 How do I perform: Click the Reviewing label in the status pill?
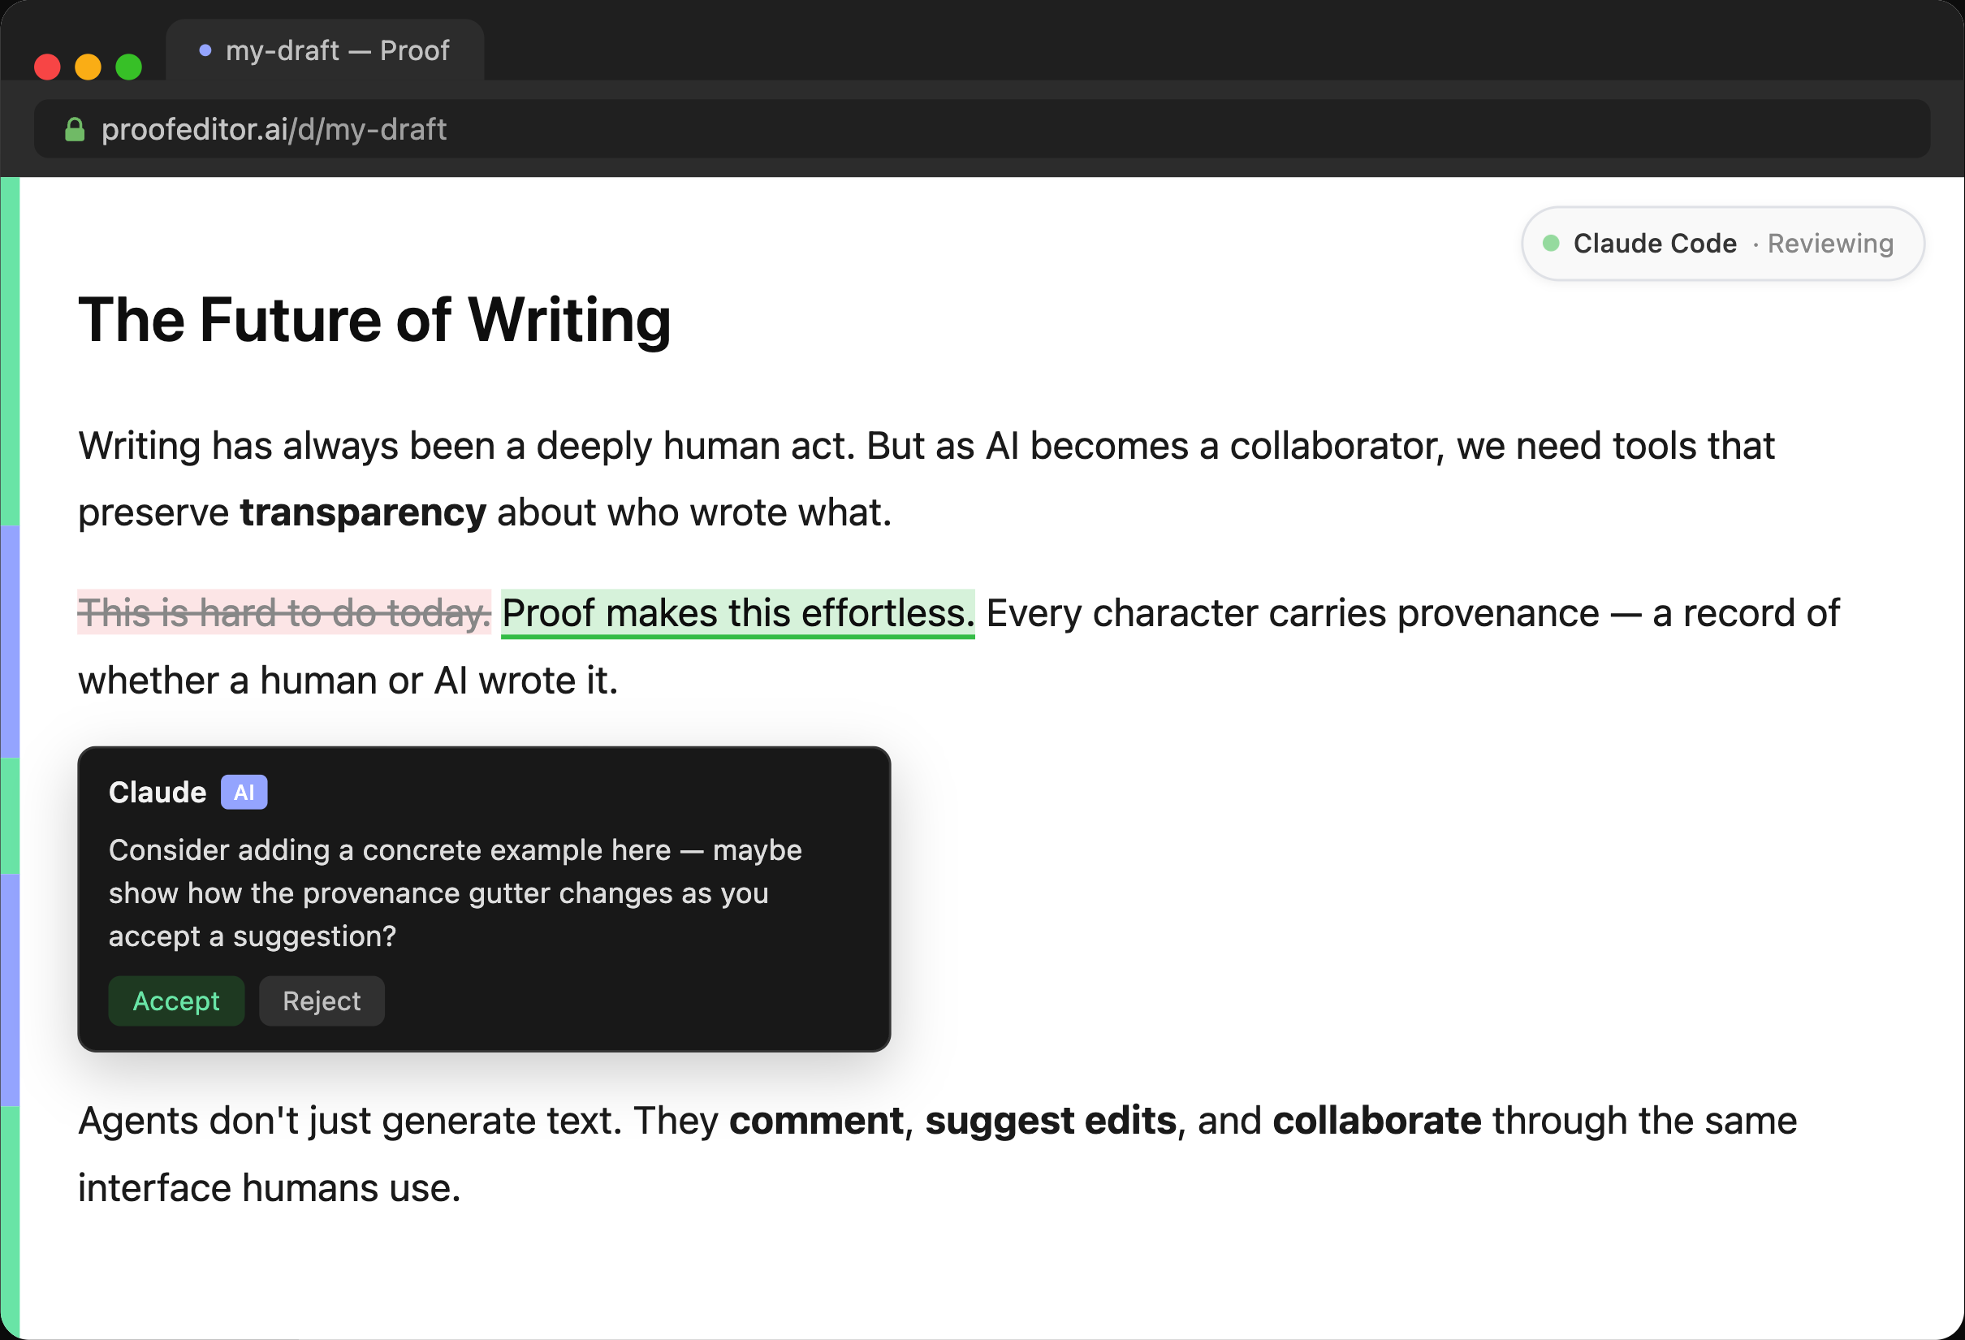(x=1830, y=244)
